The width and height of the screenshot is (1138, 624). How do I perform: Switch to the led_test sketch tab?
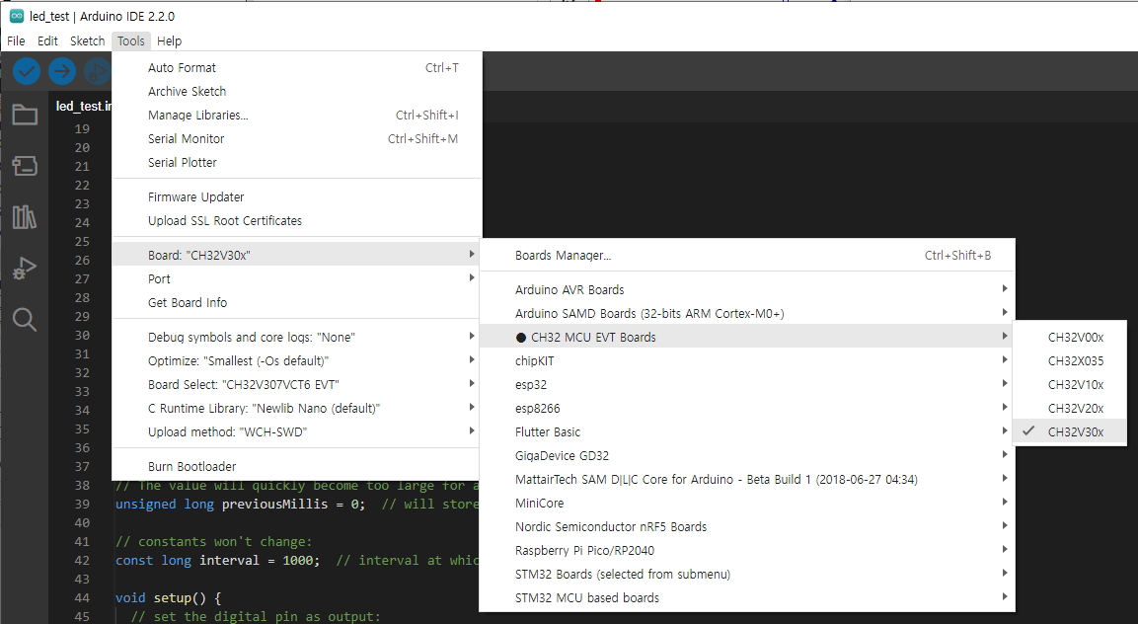click(x=82, y=106)
